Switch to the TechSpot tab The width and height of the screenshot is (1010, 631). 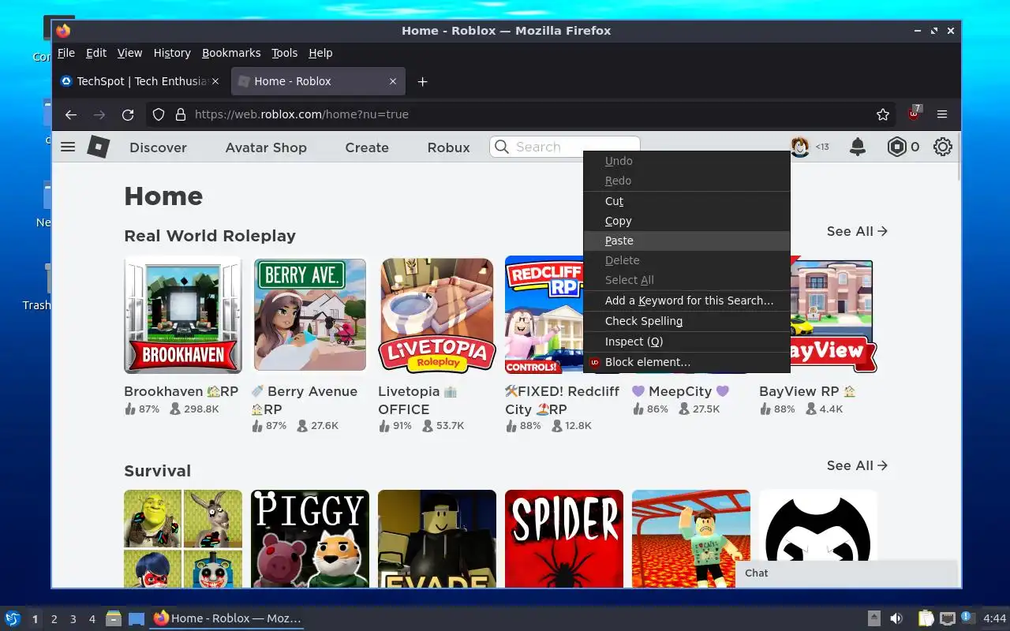[x=140, y=81]
